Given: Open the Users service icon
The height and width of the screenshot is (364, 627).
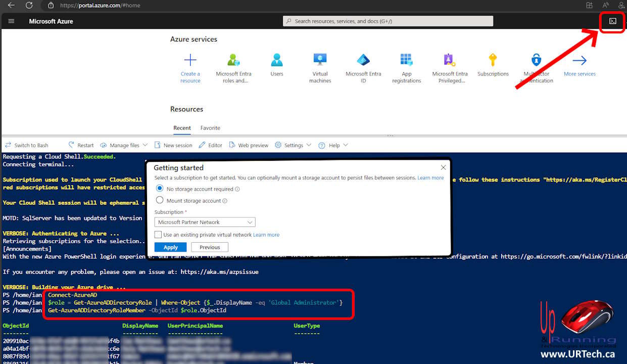Looking at the screenshot, I should pyautogui.click(x=277, y=61).
